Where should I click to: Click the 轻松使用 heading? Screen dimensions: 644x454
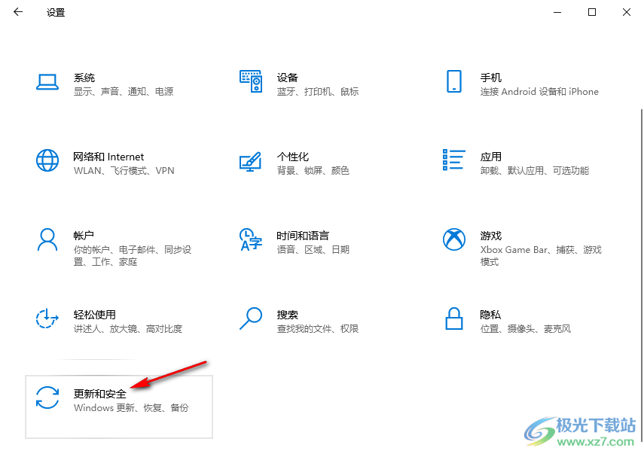coord(94,315)
